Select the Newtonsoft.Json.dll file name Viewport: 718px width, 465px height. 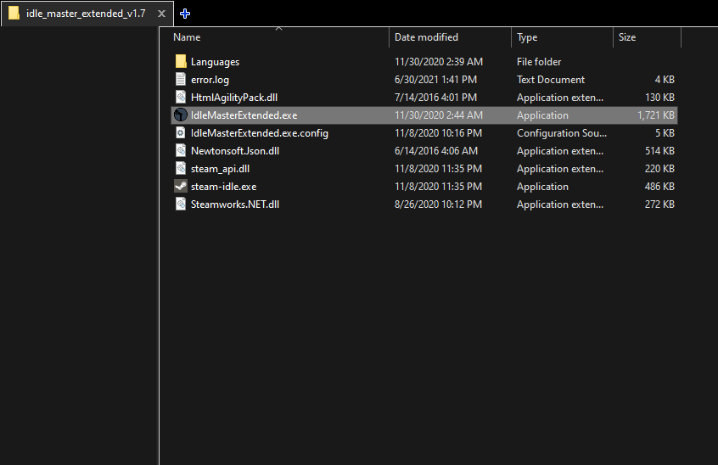point(235,151)
